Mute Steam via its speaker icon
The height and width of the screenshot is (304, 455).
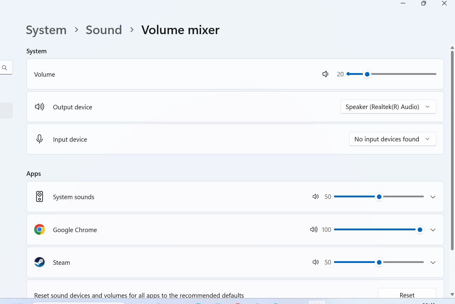pyautogui.click(x=316, y=262)
